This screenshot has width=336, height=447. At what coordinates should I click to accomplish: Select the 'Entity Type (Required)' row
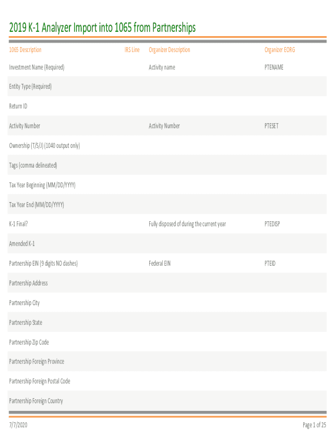(x=31, y=86)
